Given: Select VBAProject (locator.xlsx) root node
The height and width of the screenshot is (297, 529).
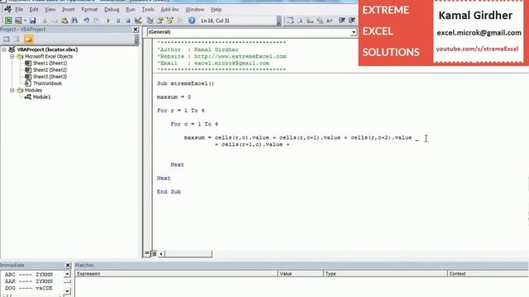Looking at the screenshot, I should coord(47,49).
